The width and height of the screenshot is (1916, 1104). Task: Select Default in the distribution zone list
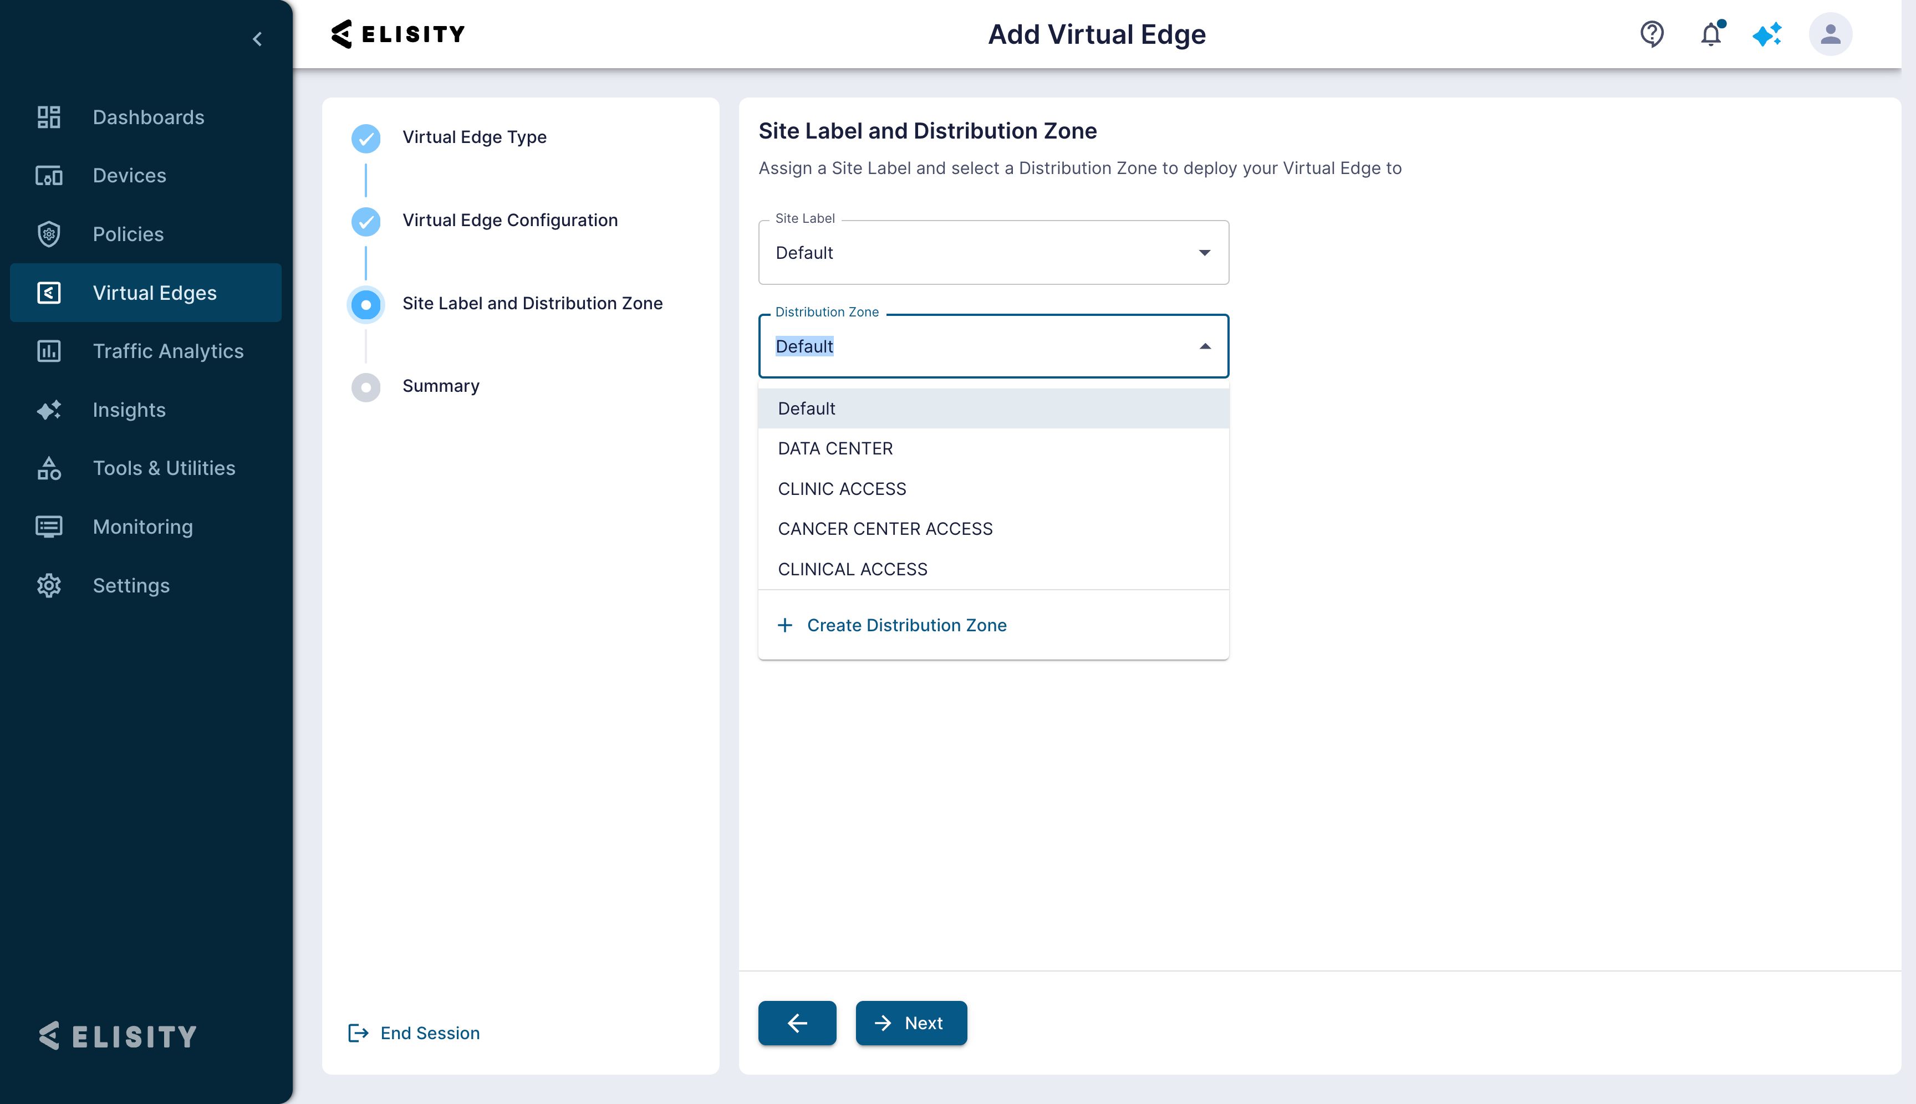993,408
